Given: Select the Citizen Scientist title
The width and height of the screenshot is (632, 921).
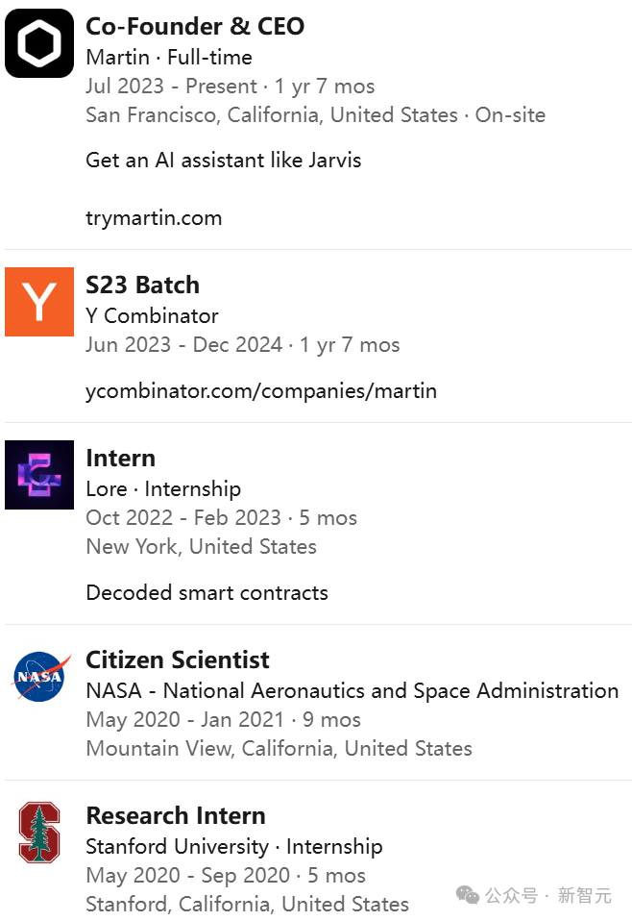Looking at the screenshot, I should 178,660.
